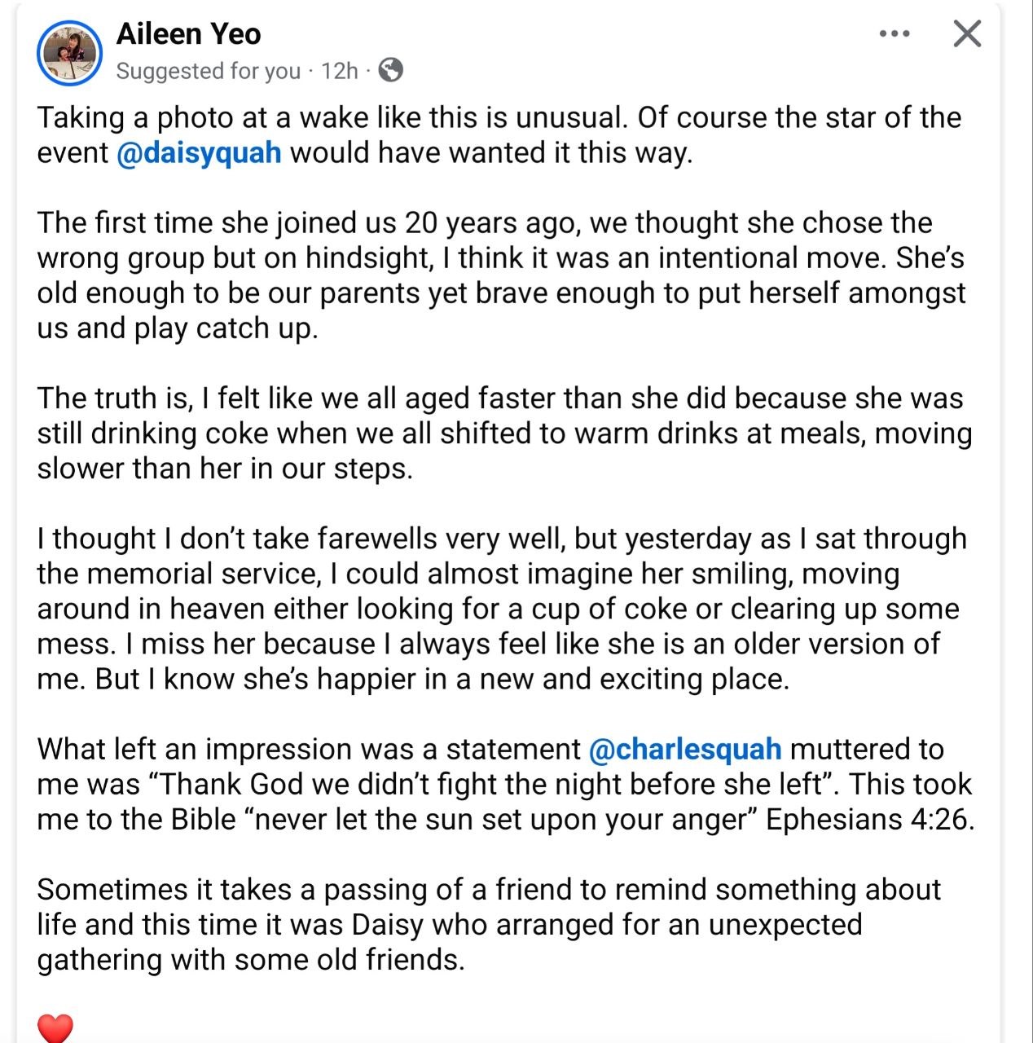The image size is (1033, 1043).
Task: Click the line "slower than her in our steps."
Action: click(x=225, y=468)
